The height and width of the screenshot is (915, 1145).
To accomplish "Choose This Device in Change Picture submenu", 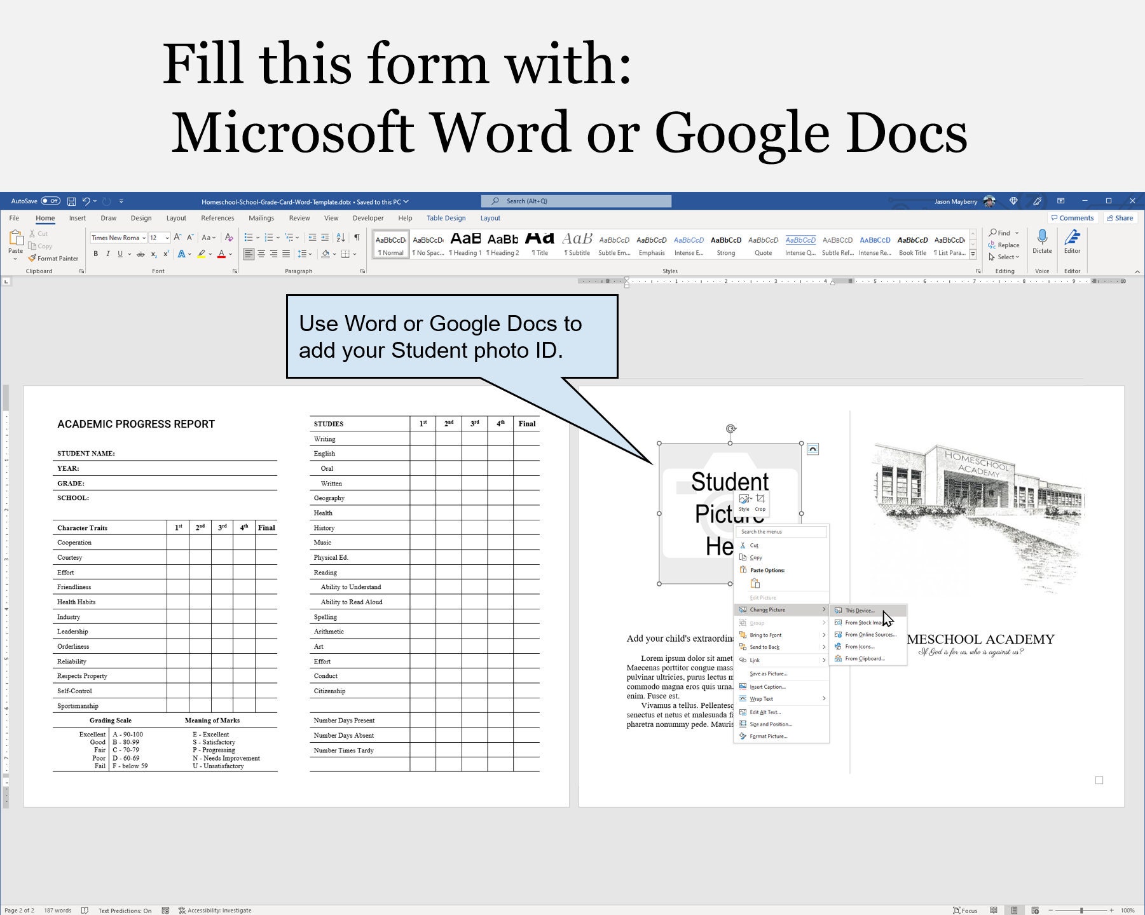I will (x=868, y=610).
